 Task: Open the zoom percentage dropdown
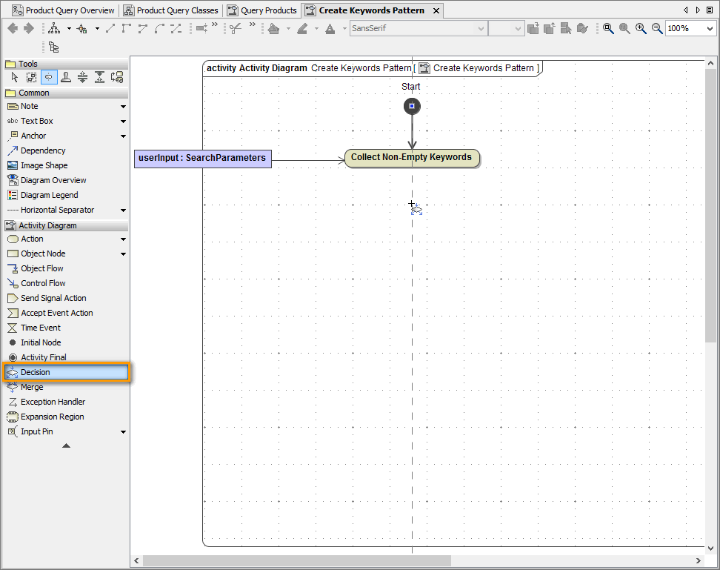710,28
